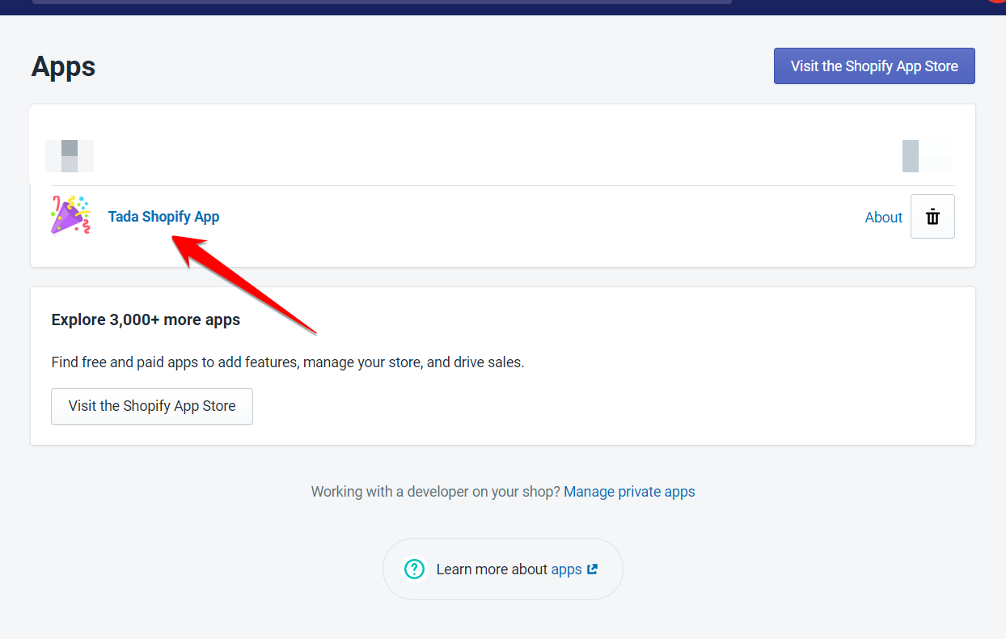The image size is (1006, 639).
Task: Click the blue Visit the Shopify App Store button
Action: pos(874,66)
